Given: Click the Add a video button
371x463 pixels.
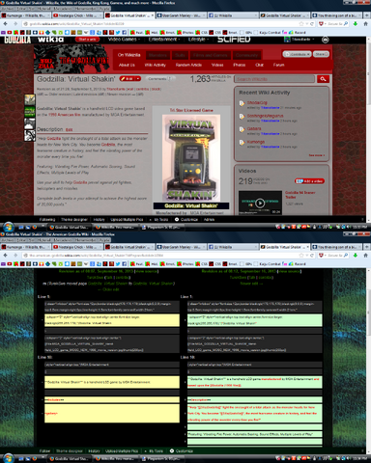Looking at the screenshot, I should pos(309,181).
